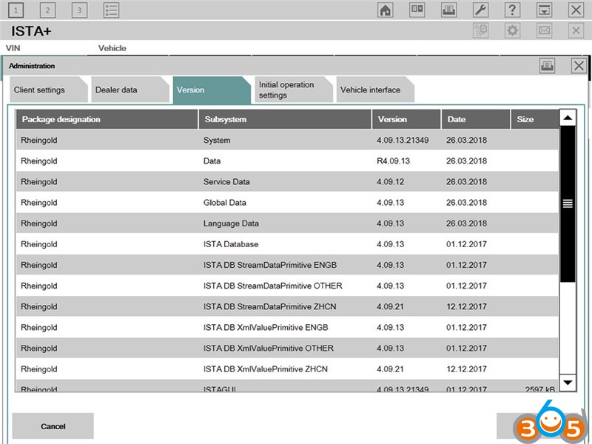Screen dimensions: 592x444
Task: Click the operations list icon
Action: pyautogui.click(x=111, y=10)
